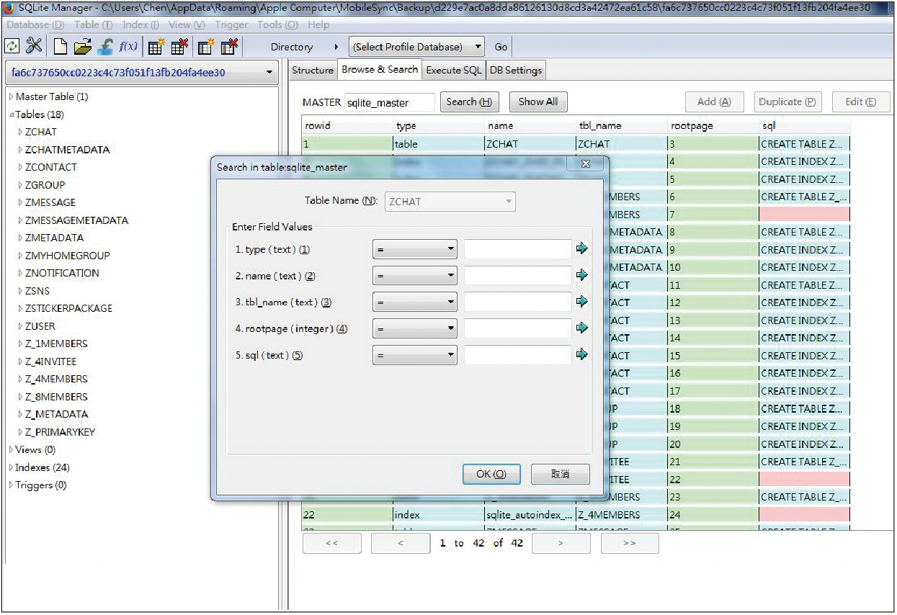Click the Refresh icon in the toolbar
The height and width of the screenshot is (615, 897).
[12, 46]
